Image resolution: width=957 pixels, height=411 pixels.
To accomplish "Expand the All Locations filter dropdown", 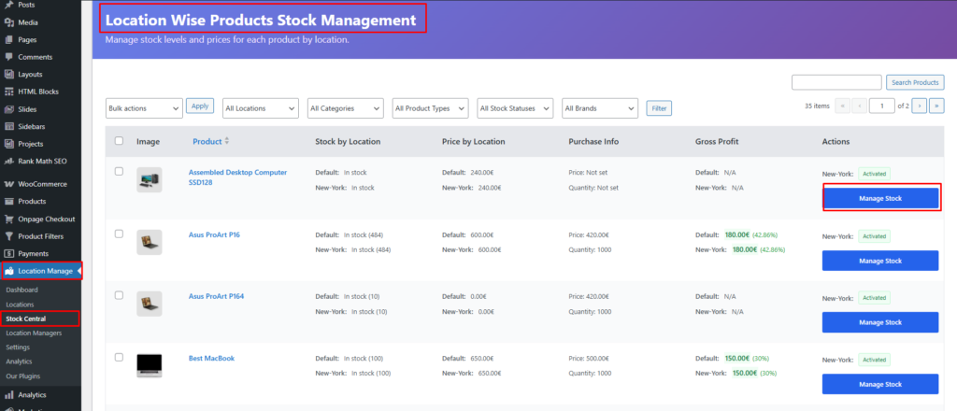I will tap(260, 108).
